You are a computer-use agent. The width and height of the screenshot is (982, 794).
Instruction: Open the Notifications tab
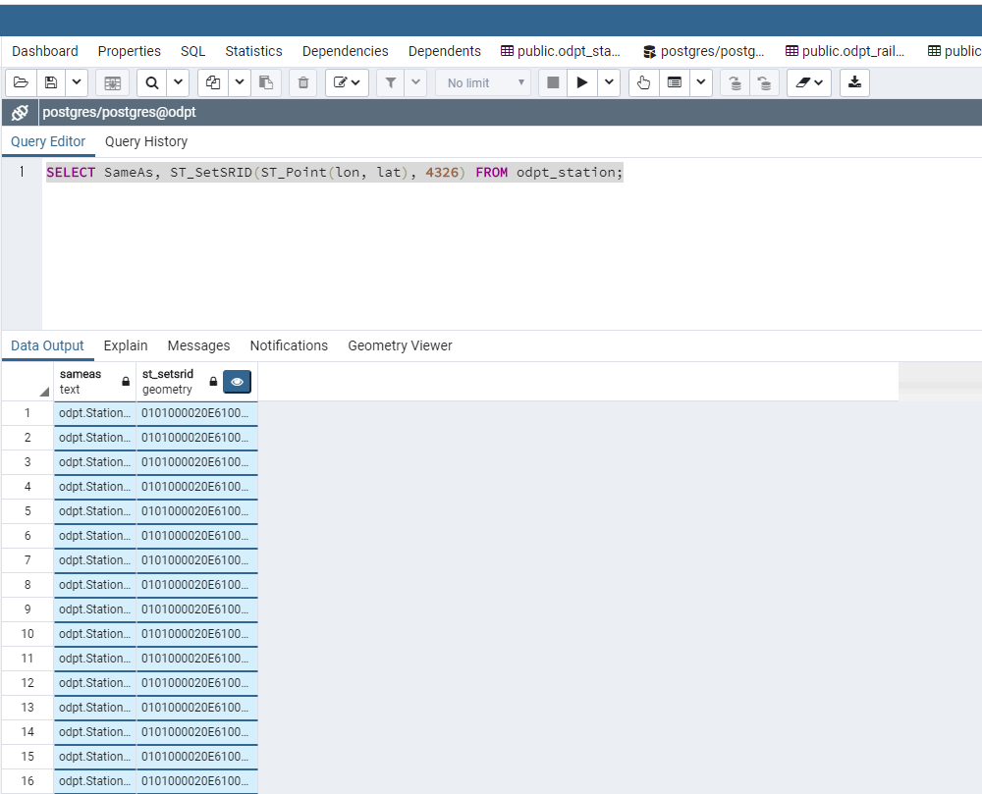[x=289, y=345]
